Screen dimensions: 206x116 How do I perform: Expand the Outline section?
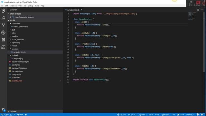click(x=9, y=111)
